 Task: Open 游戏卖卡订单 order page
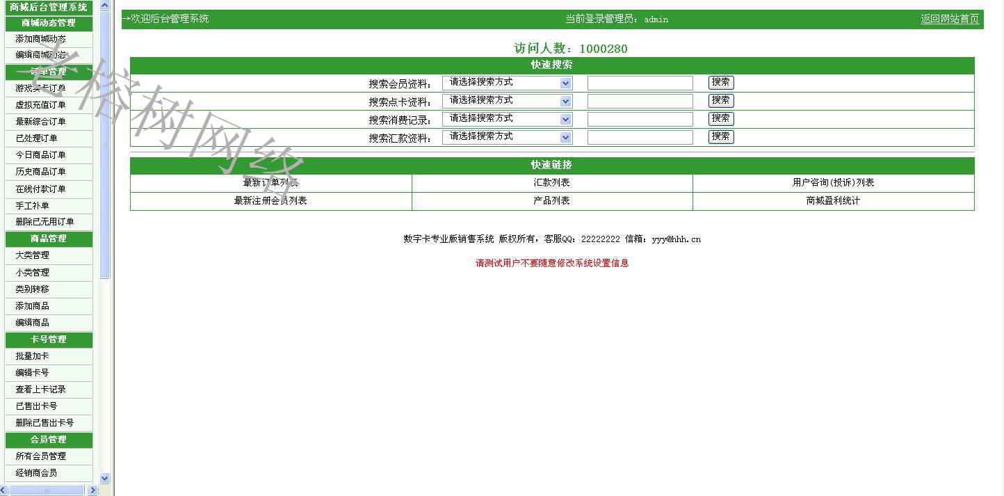click(41, 88)
